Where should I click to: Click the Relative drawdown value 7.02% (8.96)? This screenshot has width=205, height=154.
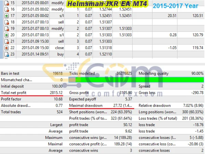(193, 105)
